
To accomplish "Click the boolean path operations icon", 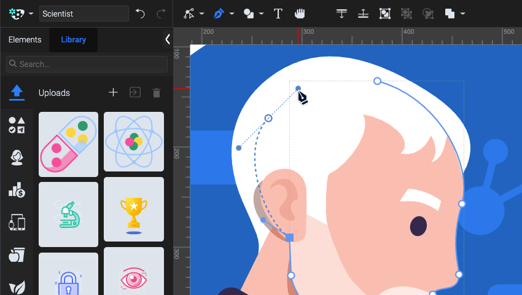I will click(450, 14).
